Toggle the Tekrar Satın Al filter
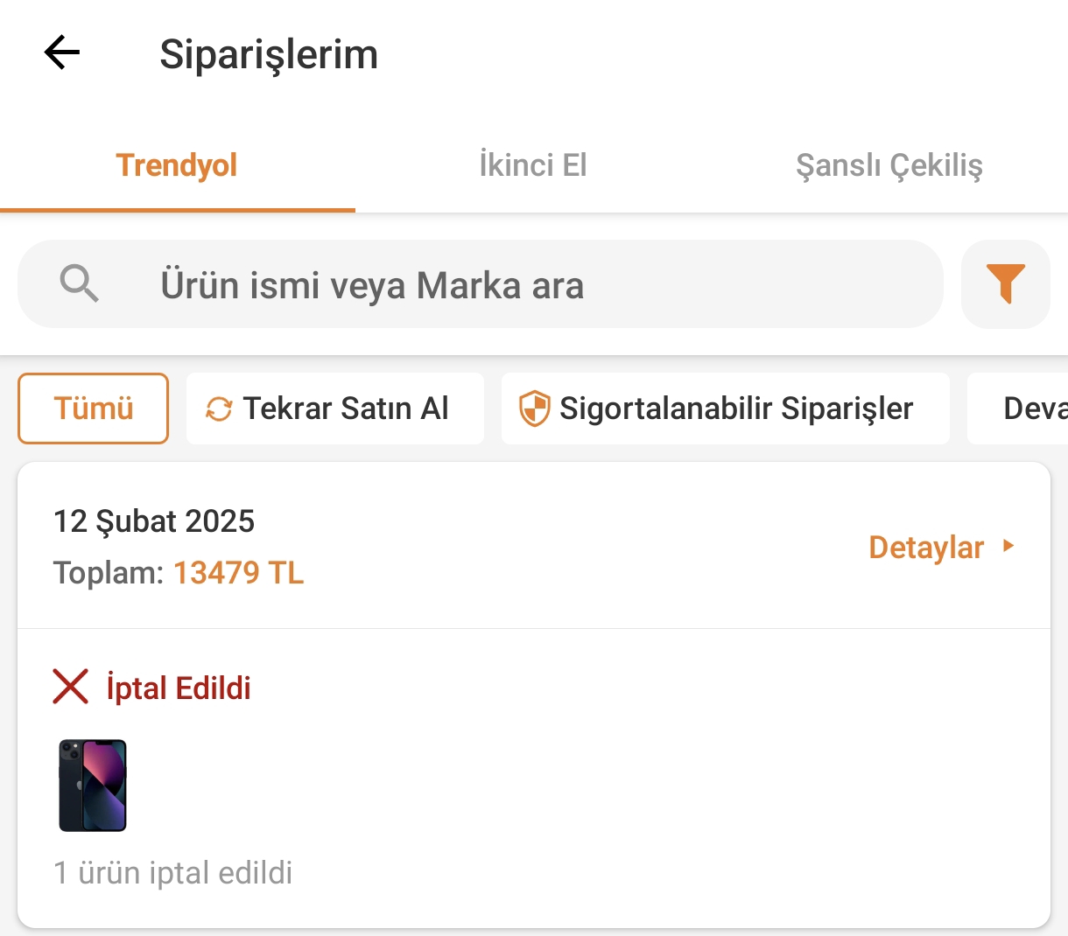This screenshot has height=936, width=1068. tap(346, 409)
